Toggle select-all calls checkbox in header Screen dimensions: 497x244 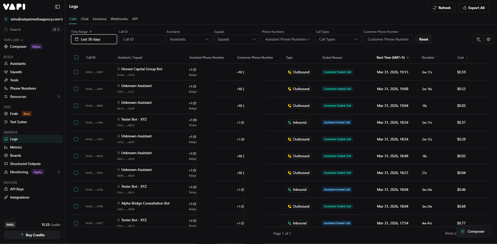76,57
